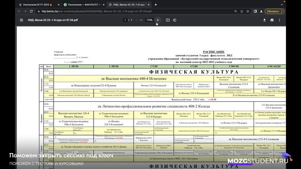
Task: Click Лесная таксация 341-4 lecture cell
Action: tap(94, 147)
